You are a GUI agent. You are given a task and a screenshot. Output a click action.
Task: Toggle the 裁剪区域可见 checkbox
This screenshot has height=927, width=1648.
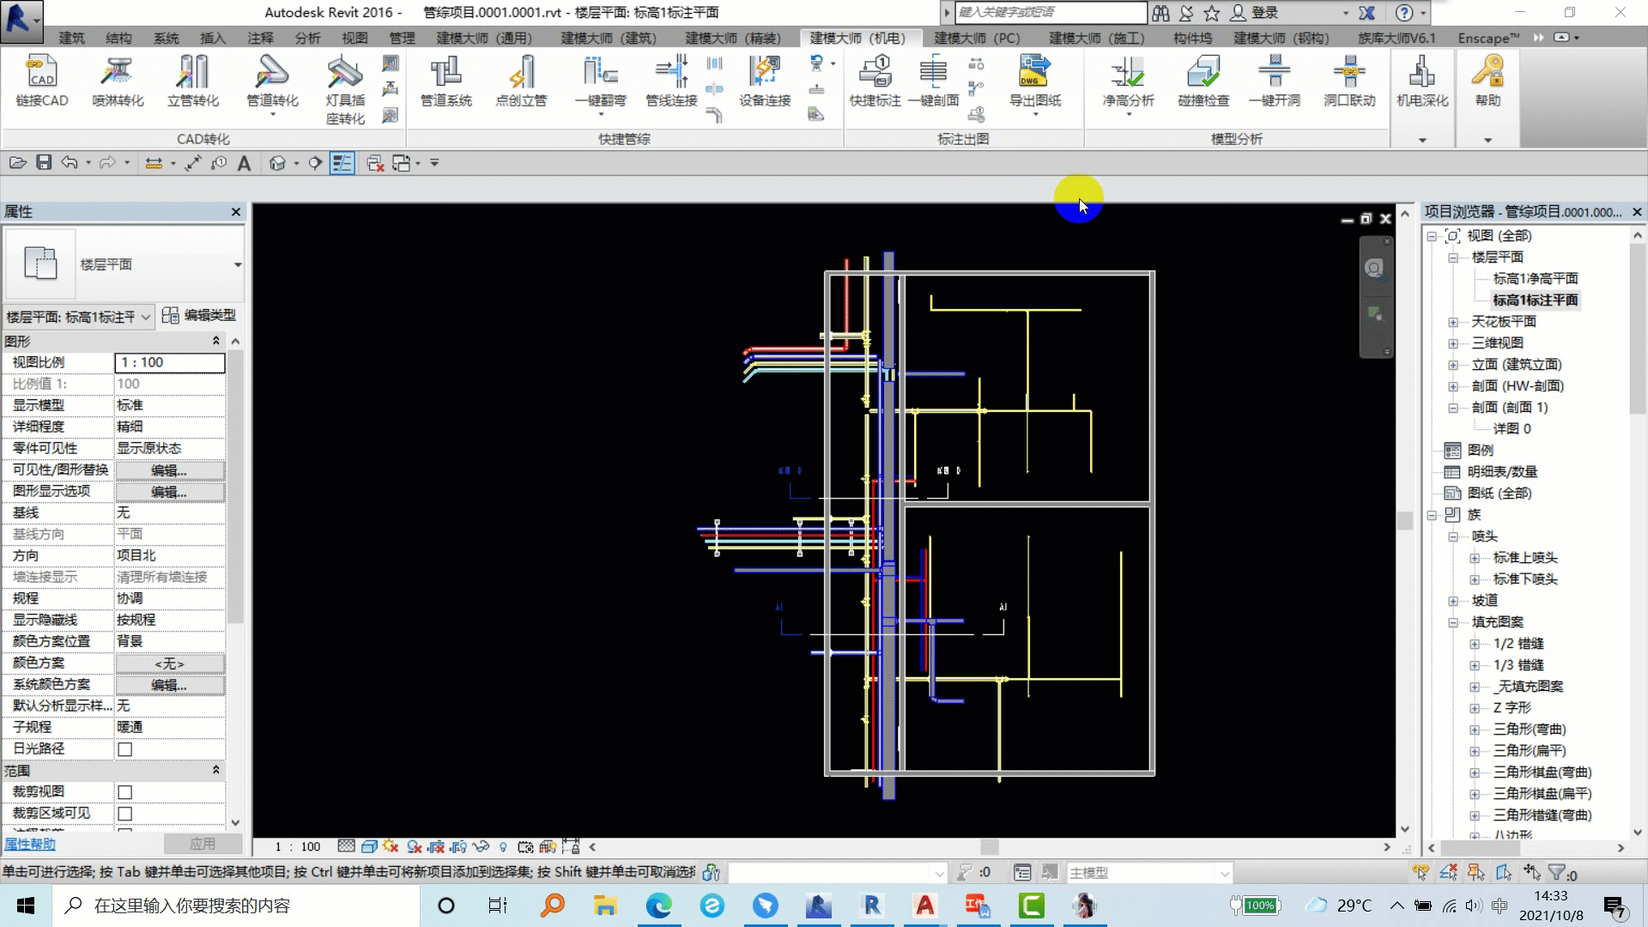125,814
